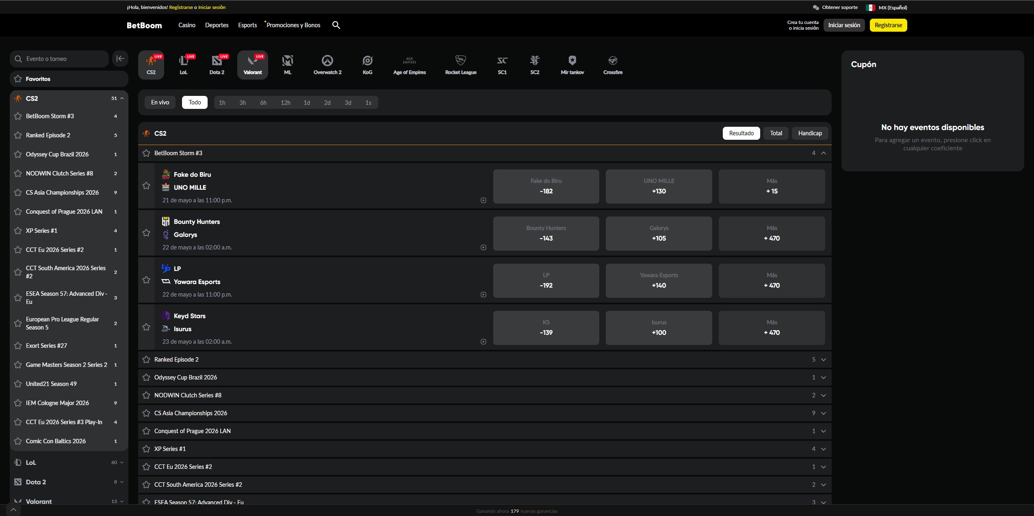Screen dimensions: 1034x516
Task: Click the Iniciar sesión button
Action: point(844,25)
